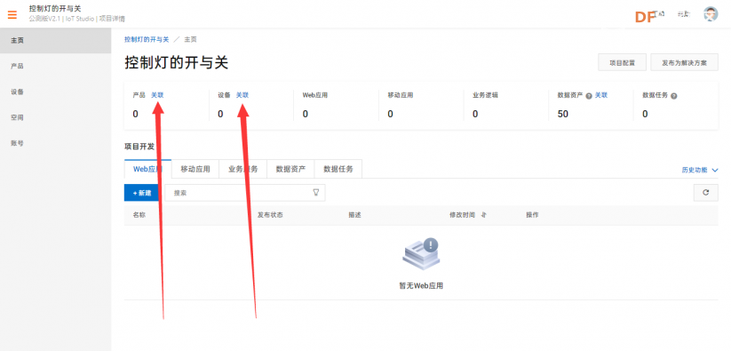Expand the 历史功能 dropdown
Screen dimensions: 731x351
click(x=700, y=170)
